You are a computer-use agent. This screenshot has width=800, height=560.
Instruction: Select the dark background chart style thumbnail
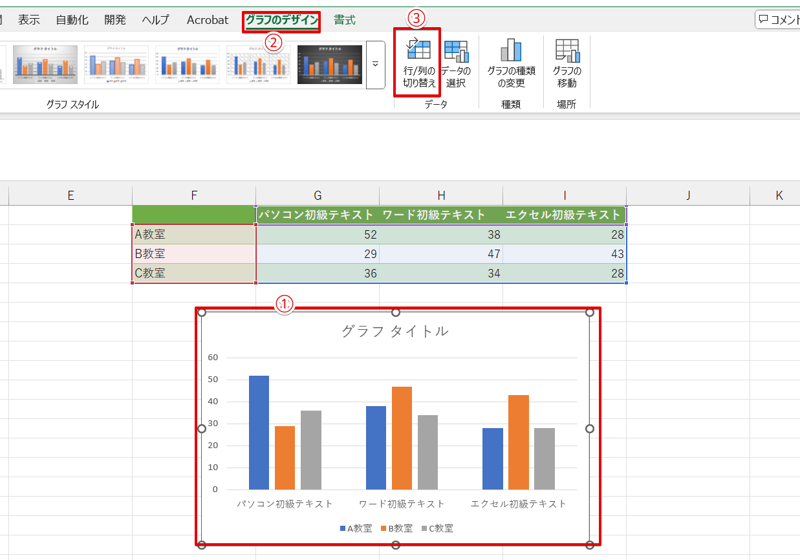pyautogui.click(x=329, y=65)
